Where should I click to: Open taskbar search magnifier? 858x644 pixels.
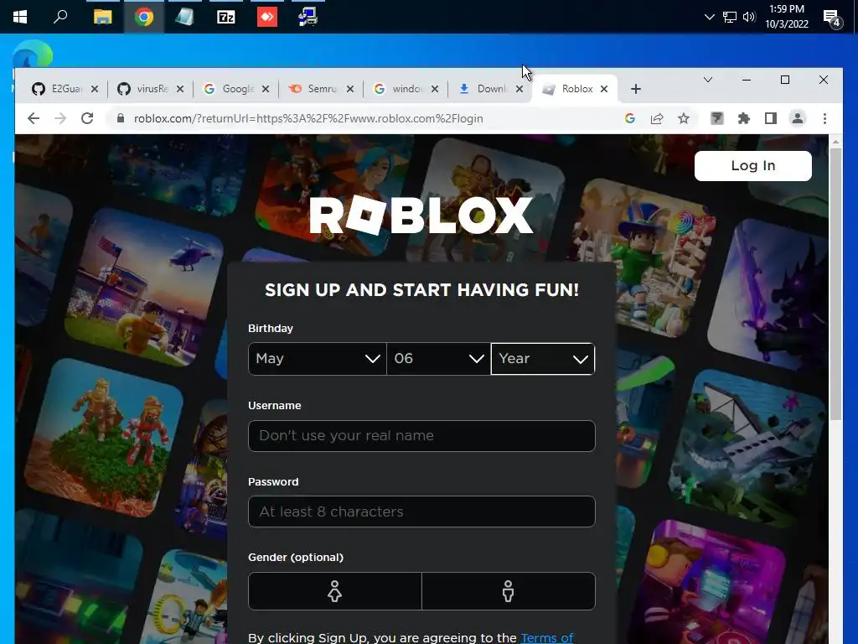pos(60,17)
